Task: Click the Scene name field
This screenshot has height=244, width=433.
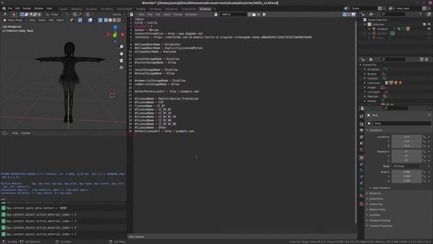Action: 364,8
